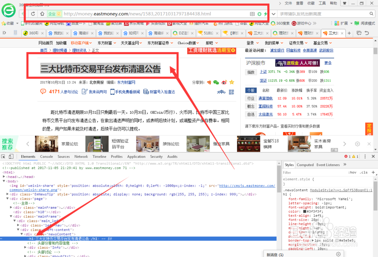This screenshot has width=378, height=257.
Task: Collapse the body element node
Action: click(4, 181)
